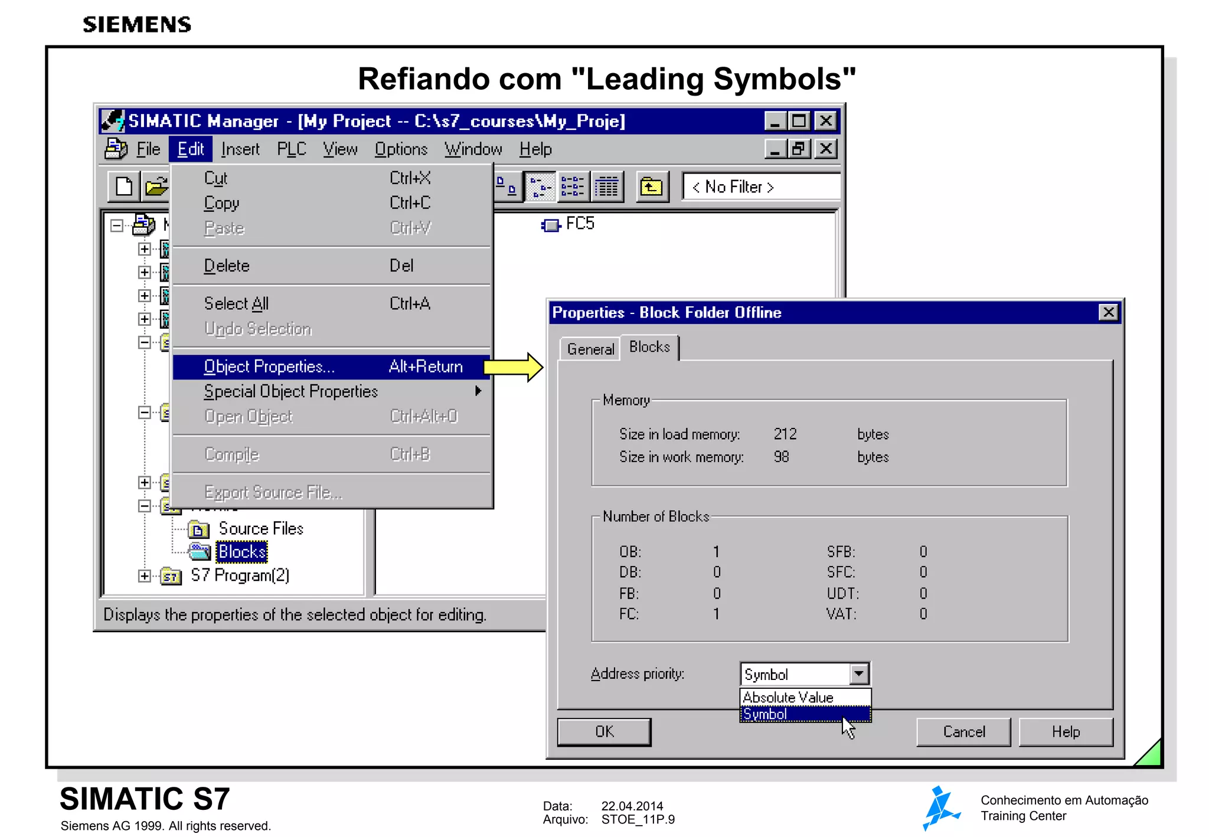
Task: Switch to small icons view button
Action: [x=540, y=187]
